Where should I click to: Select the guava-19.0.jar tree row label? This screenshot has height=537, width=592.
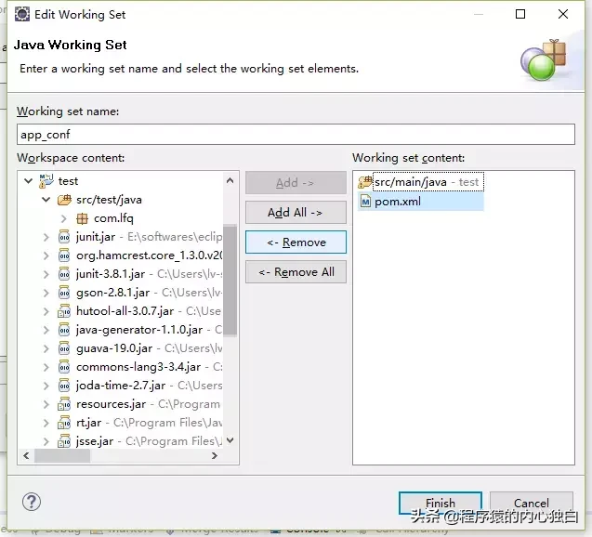(114, 348)
